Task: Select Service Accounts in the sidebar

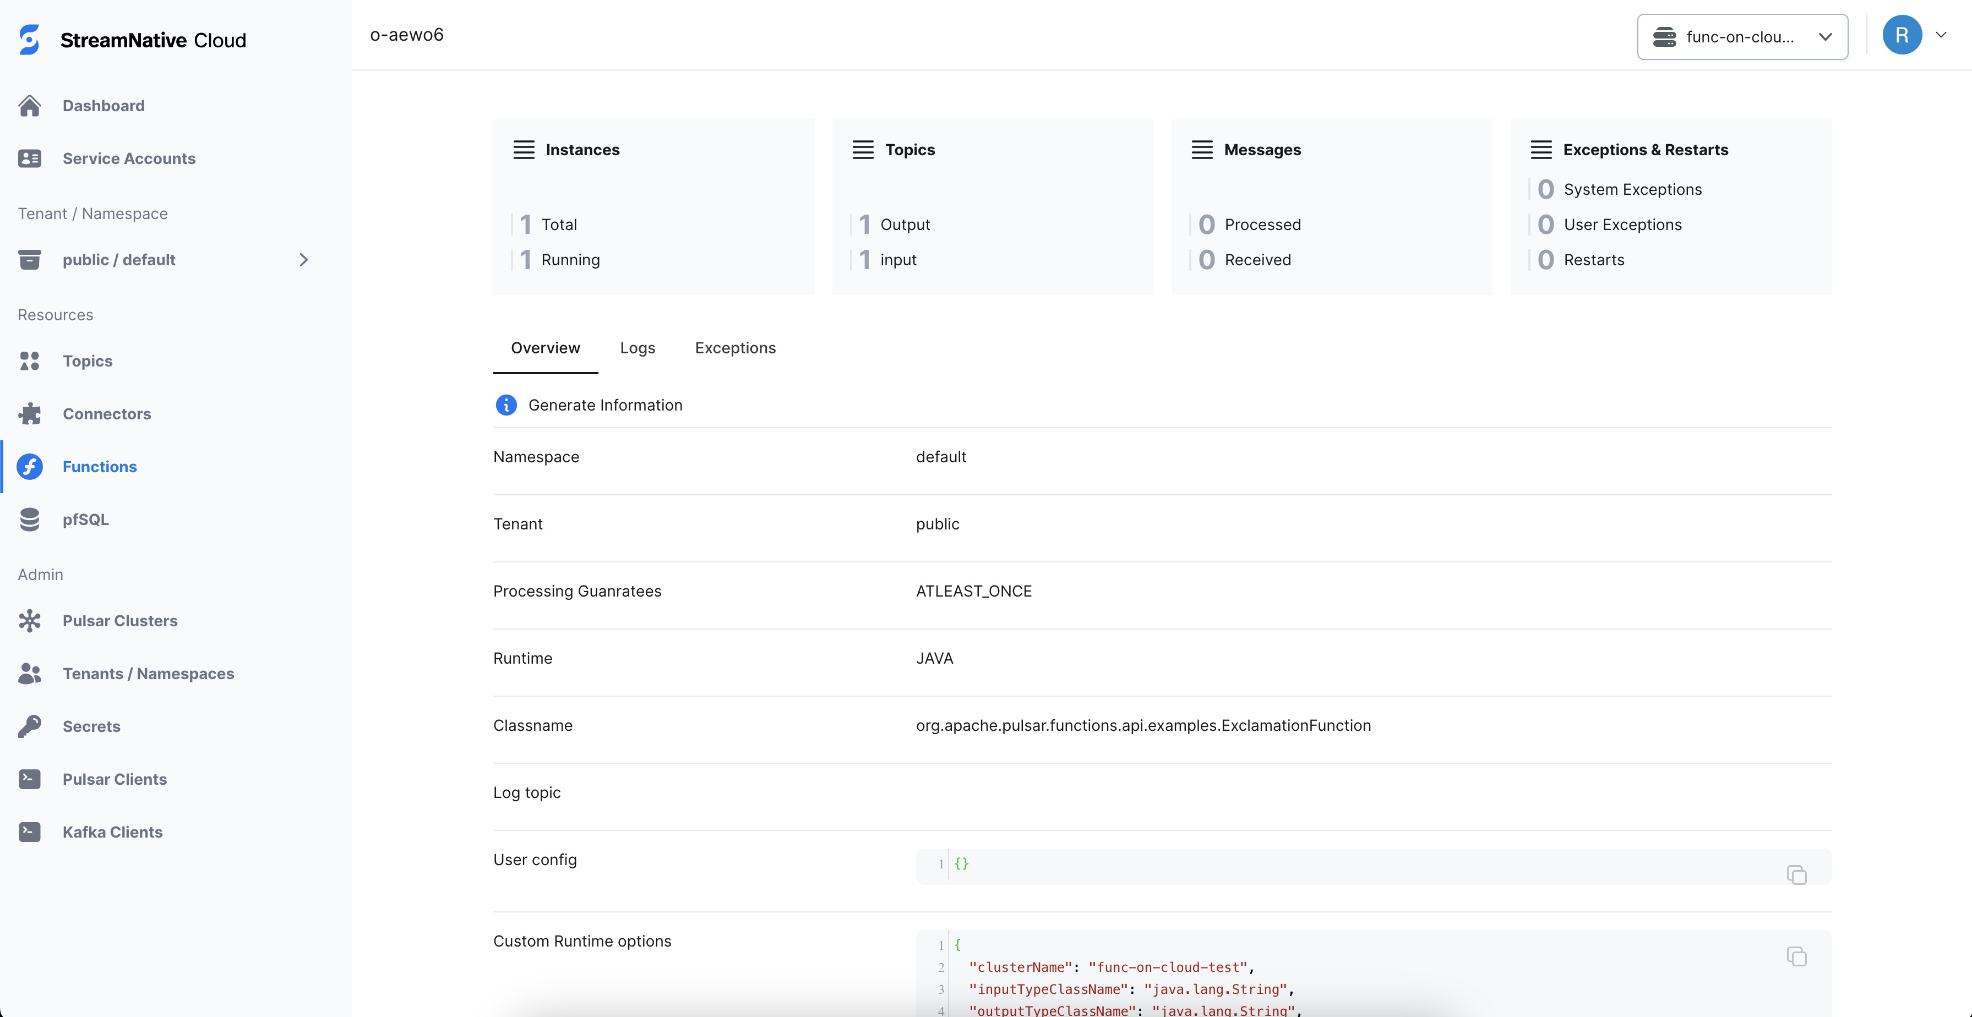Action: point(129,158)
